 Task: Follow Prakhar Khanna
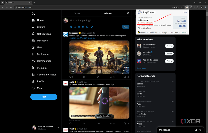point(169,46)
